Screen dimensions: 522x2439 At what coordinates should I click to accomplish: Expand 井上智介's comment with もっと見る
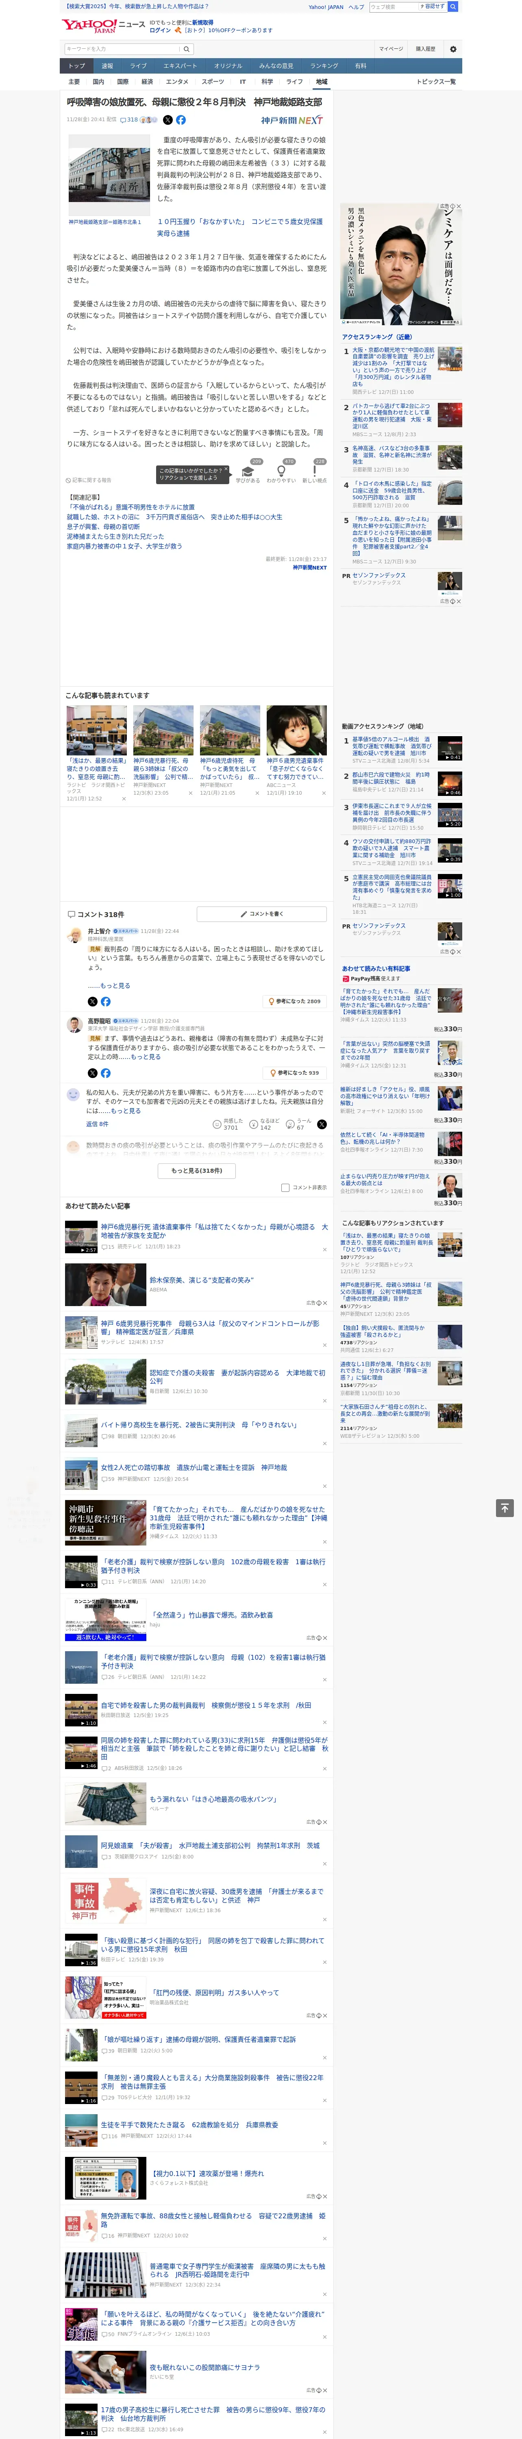115,986
